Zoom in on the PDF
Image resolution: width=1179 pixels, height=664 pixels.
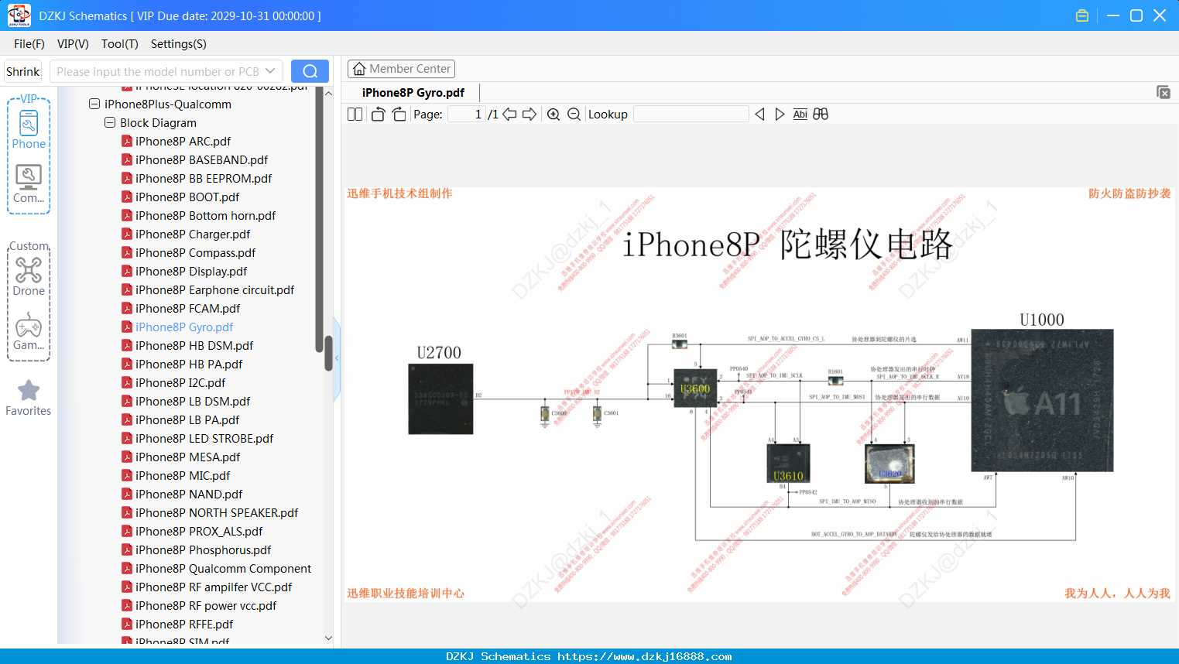pos(554,115)
